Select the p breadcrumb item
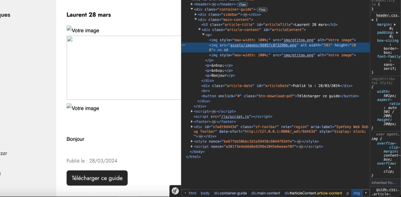Viewport: 401px width, 197px height. 347,193
